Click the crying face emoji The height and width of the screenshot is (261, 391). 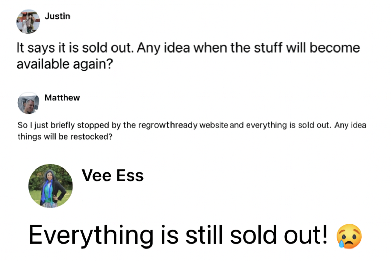[x=349, y=236]
